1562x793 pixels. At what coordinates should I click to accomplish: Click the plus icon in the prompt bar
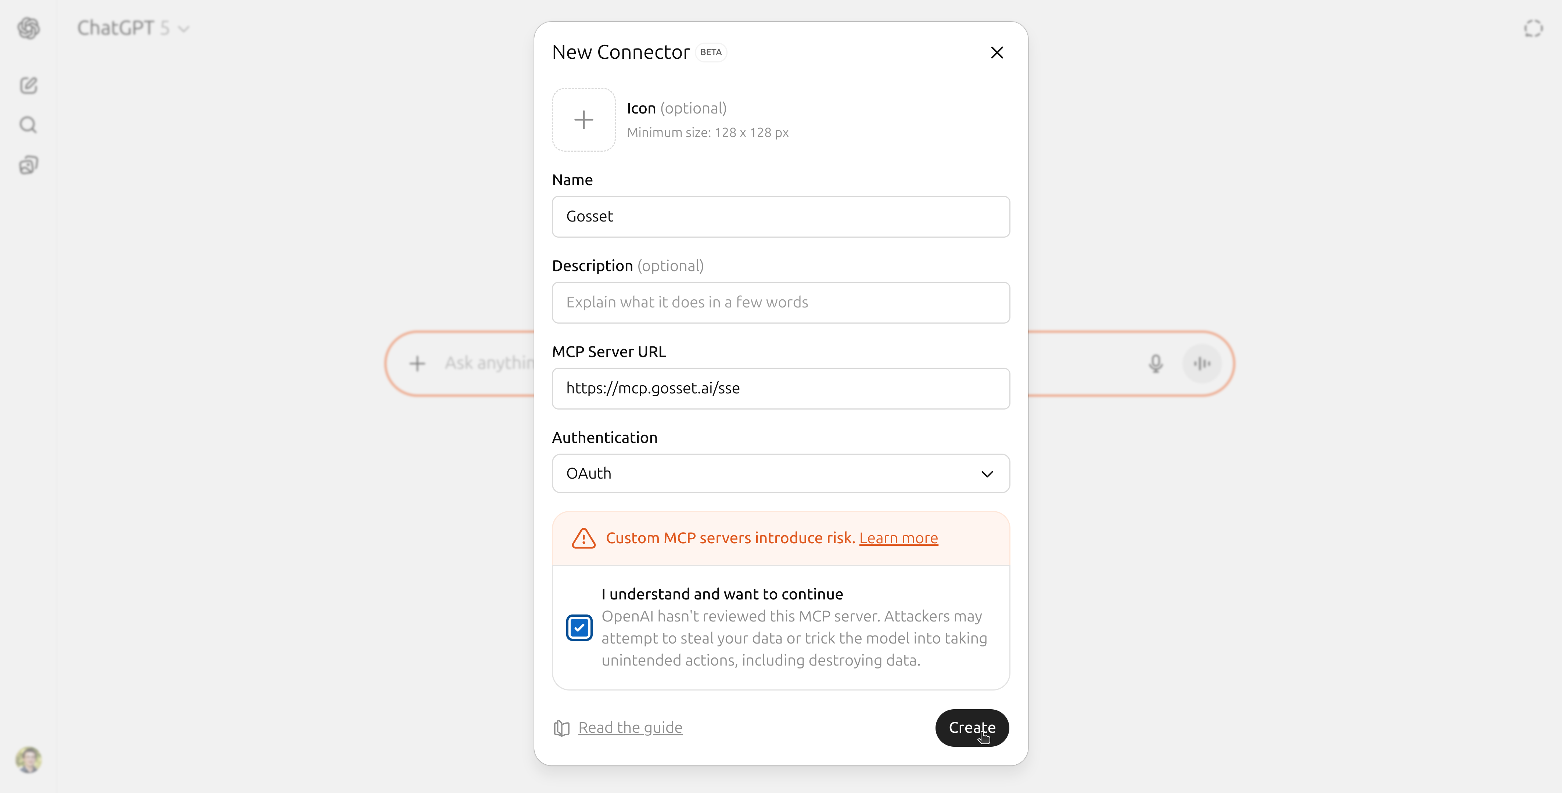point(418,363)
